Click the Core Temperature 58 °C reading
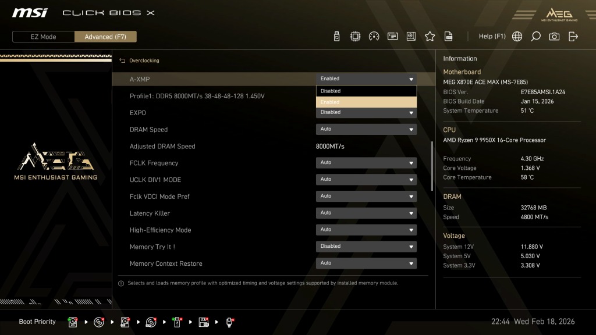 (x=527, y=177)
